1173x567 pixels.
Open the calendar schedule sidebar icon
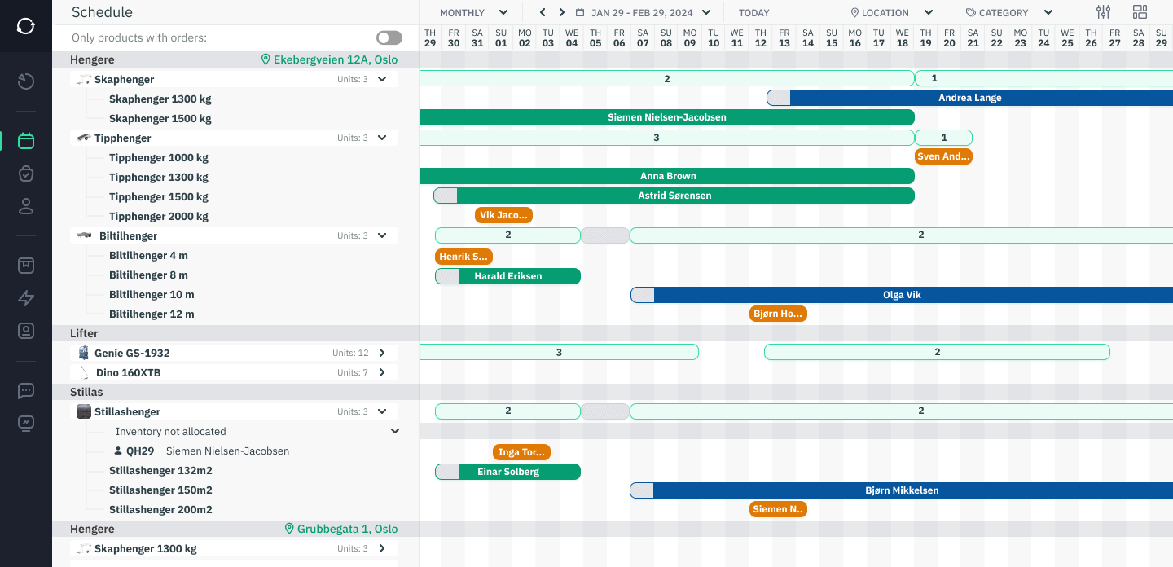26,141
